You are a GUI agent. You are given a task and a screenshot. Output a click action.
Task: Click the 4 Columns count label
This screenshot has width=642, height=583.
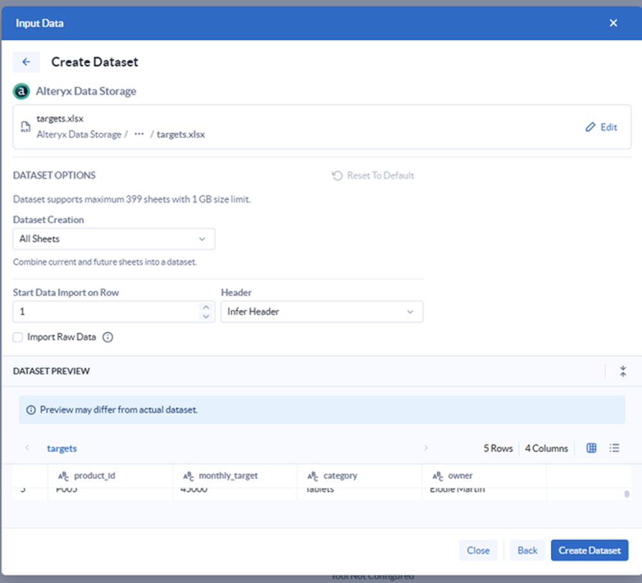click(x=546, y=448)
